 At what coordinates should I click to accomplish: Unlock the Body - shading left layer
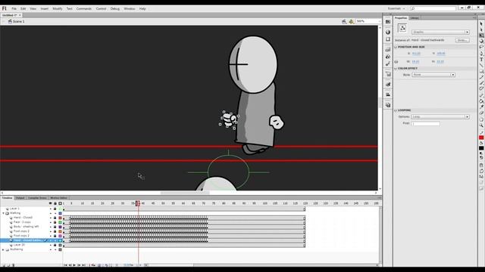tap(55, 227)
